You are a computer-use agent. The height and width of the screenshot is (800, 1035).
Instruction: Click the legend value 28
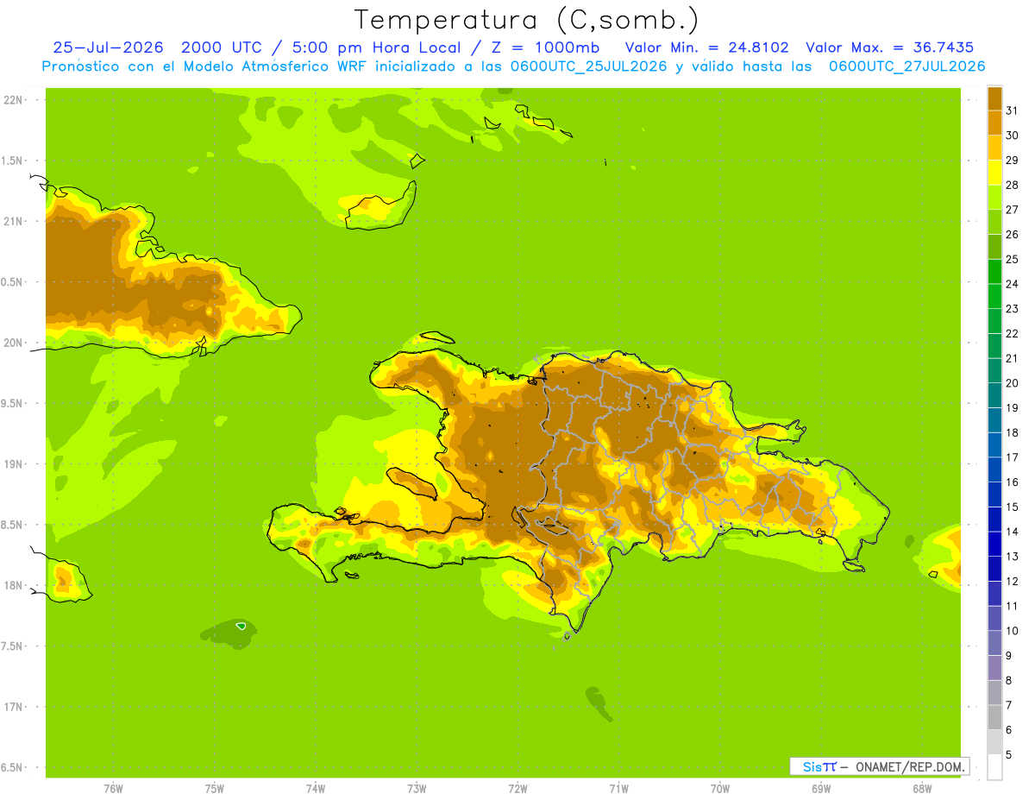(x=1013, y=184)
